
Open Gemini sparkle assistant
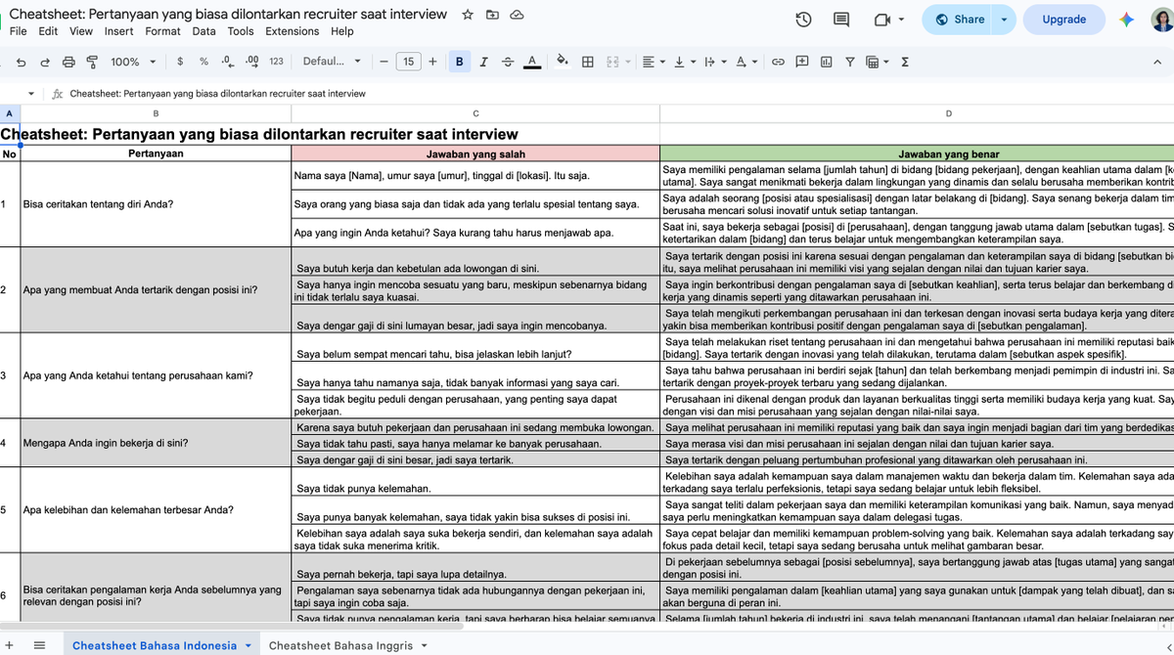1127,20
